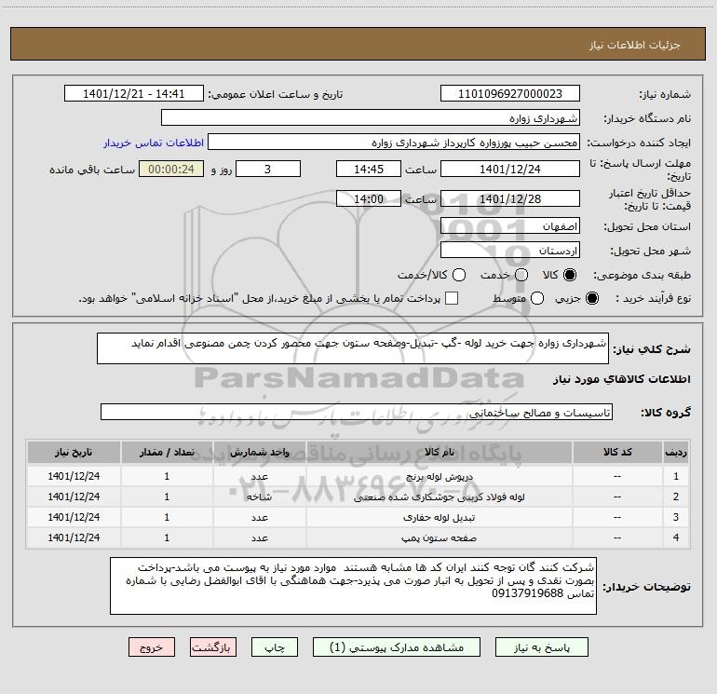The width and height of the screenshot is (717, 694).
Task: Click the validity time field 14:00
Action: click(x=369, y=198)
